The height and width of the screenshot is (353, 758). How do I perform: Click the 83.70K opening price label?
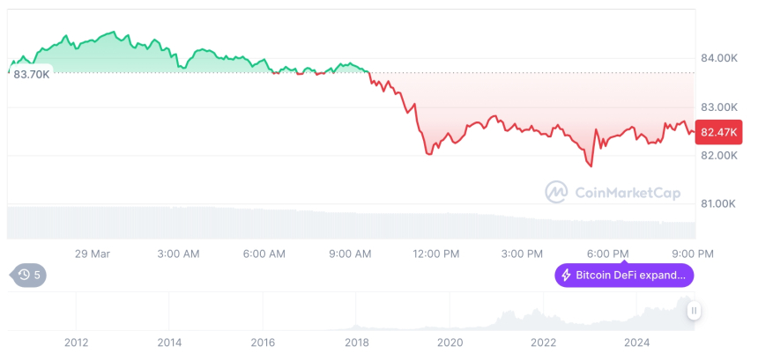[x=32, y=75]
